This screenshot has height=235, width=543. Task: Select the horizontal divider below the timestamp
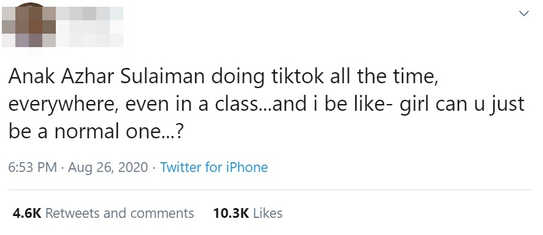[269, 190]
